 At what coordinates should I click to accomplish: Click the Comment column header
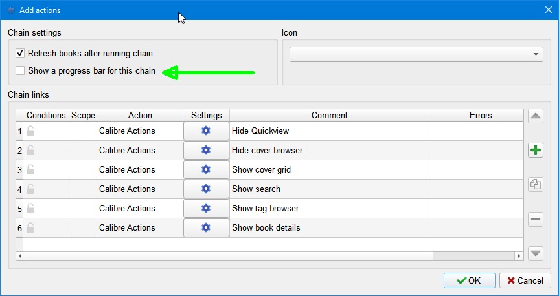pos(329,115)
